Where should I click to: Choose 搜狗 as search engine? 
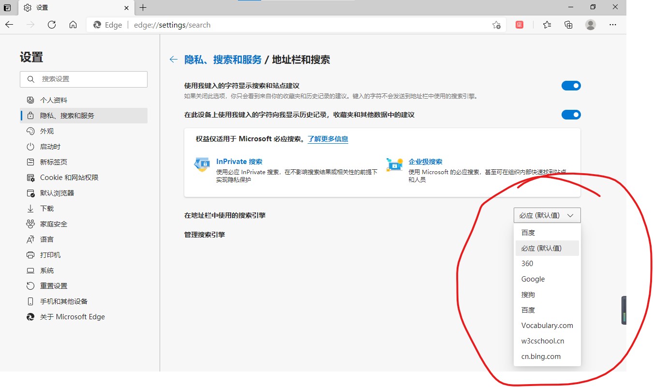pos(547,295)
